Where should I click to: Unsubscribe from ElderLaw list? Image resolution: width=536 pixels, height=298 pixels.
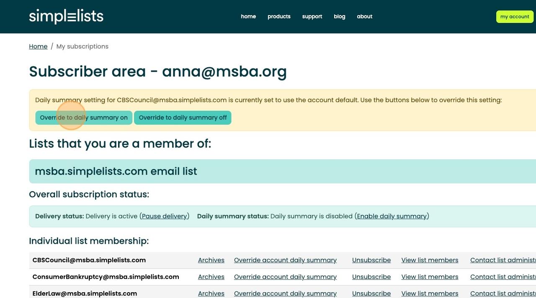(371, 293)
